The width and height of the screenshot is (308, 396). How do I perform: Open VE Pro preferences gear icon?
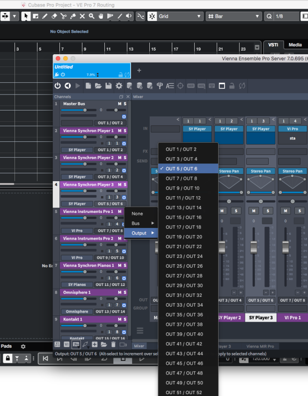click(119, 86)
